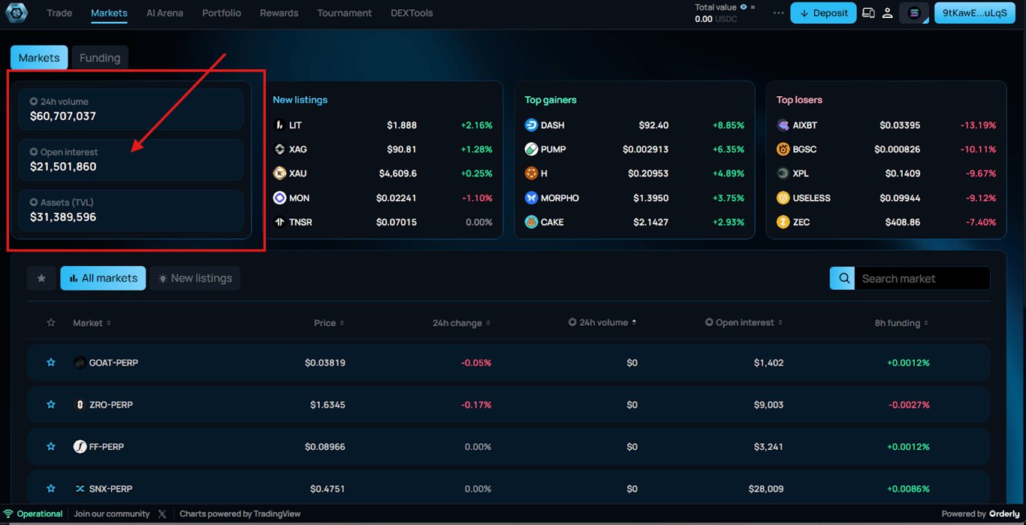Click the H token icon in Top gainers
The image size is (1026, 525).
531,173
